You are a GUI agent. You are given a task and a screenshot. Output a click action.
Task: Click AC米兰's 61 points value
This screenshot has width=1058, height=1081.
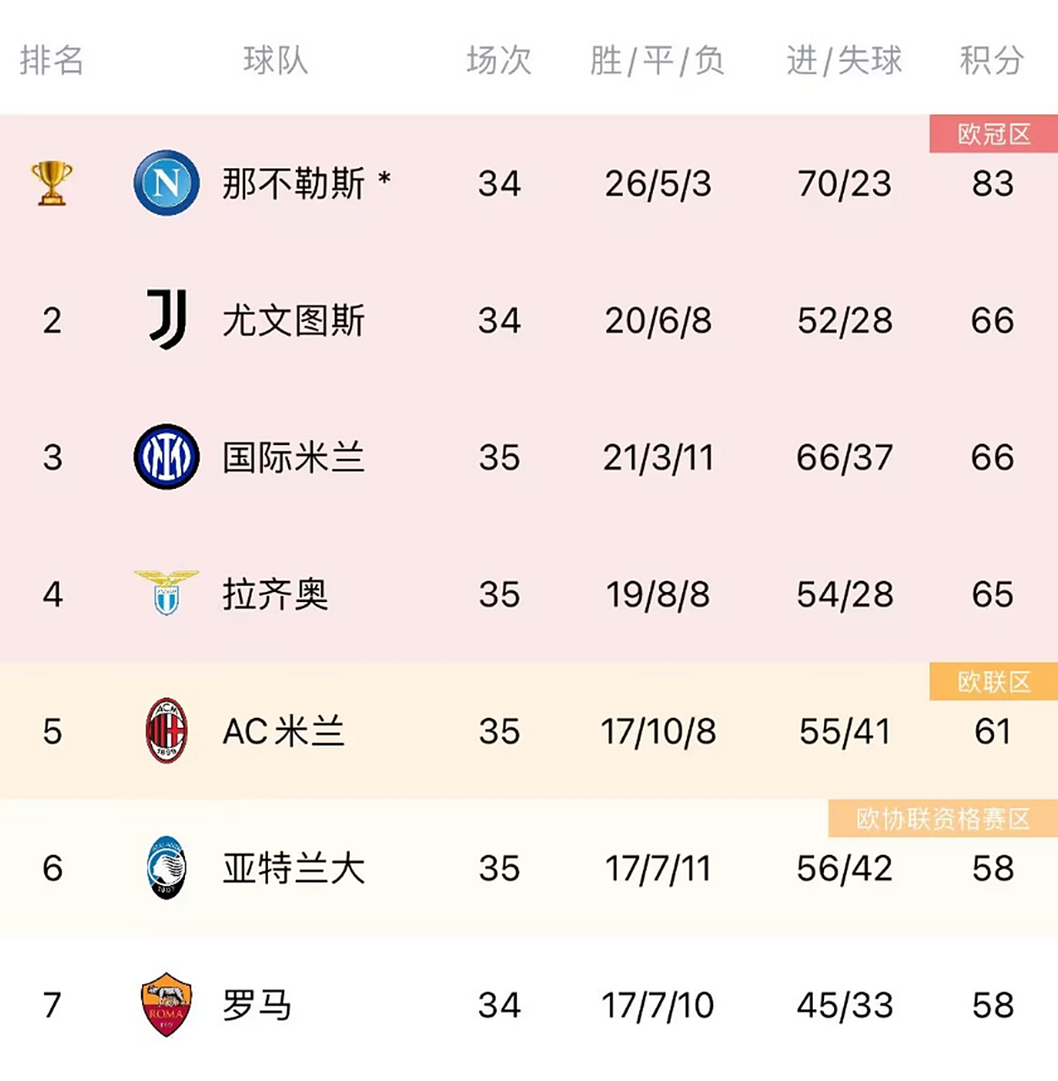[x=992, y=731]
